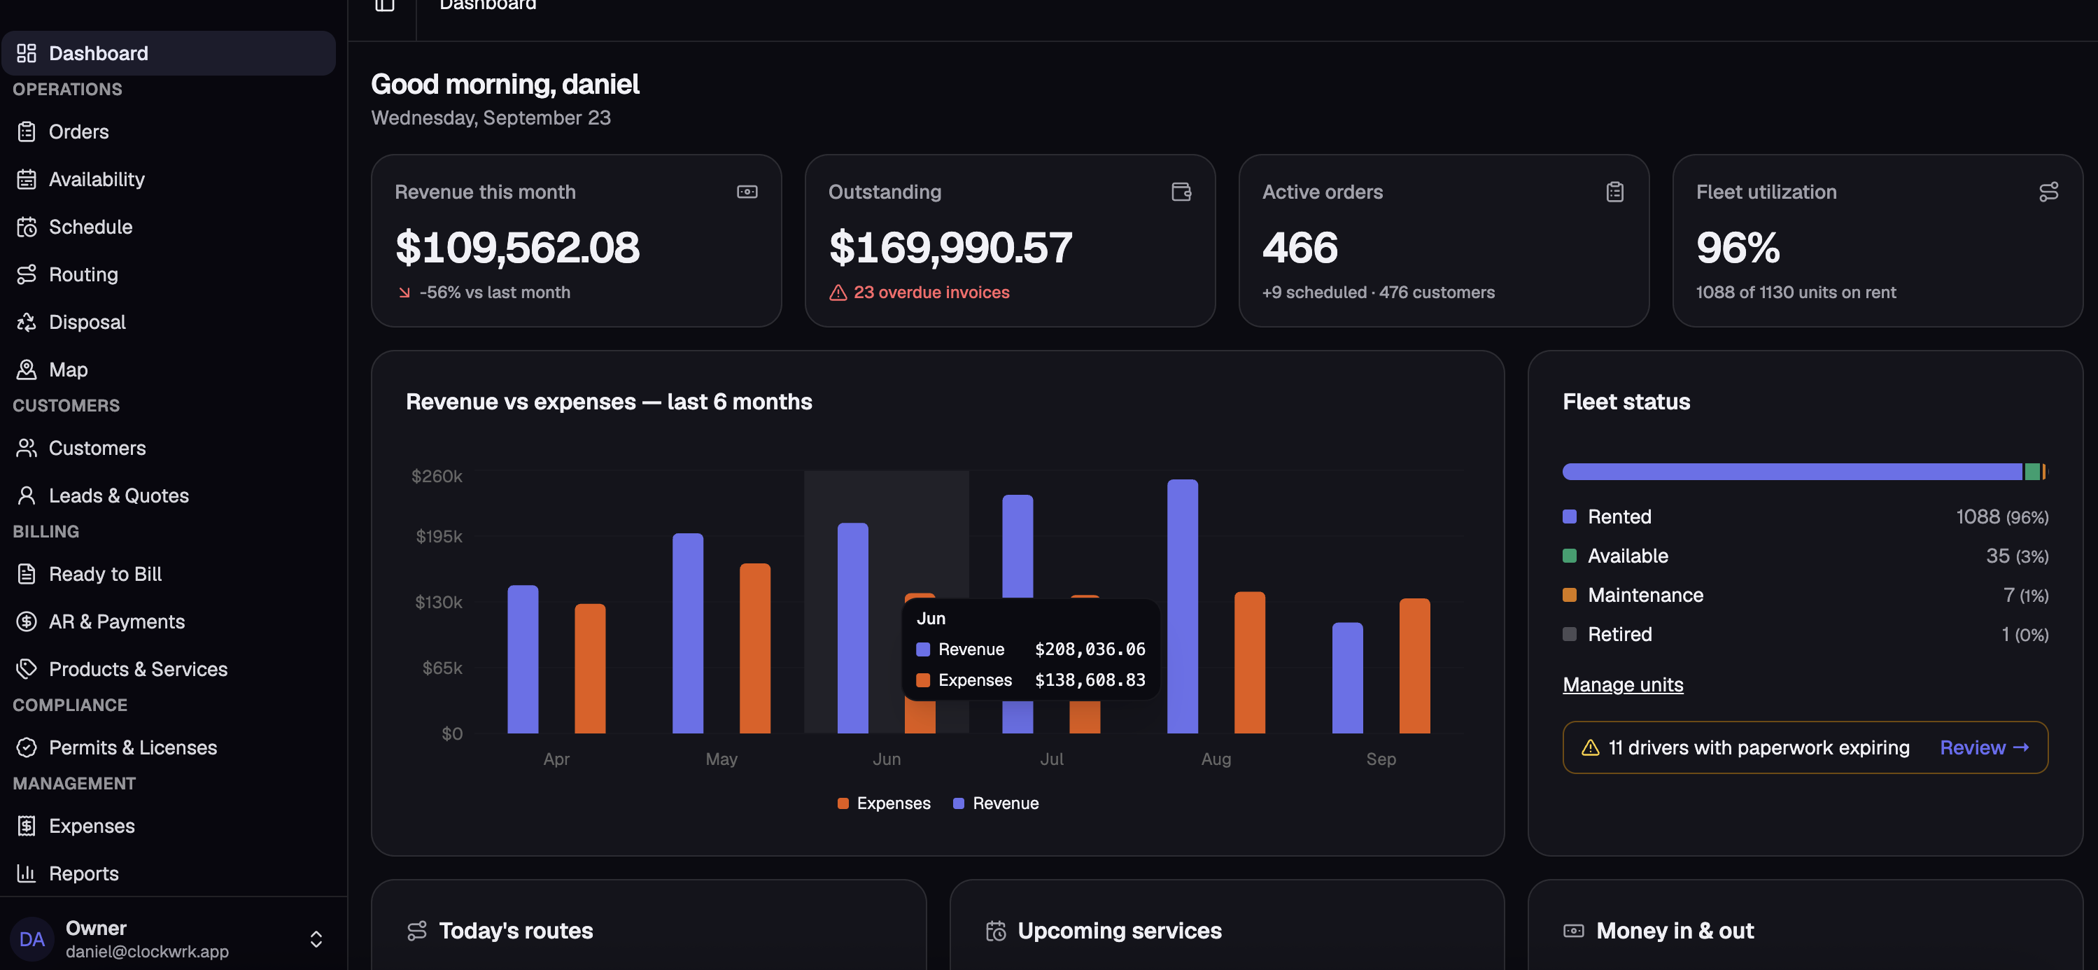Click the Reports bar chart icon

click(x=26, y=873)
